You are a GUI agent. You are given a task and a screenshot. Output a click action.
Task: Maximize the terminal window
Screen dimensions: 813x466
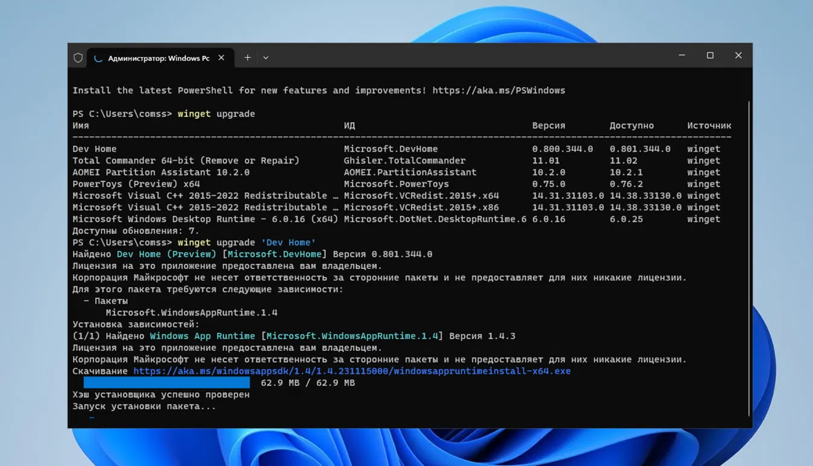710,55
